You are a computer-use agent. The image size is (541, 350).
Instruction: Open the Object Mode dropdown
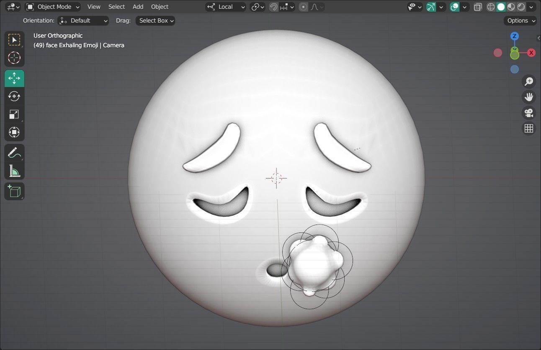tap(53, 7)
